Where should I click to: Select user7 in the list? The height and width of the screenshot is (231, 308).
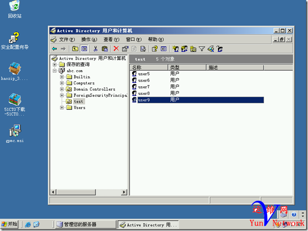pos(144,87)
